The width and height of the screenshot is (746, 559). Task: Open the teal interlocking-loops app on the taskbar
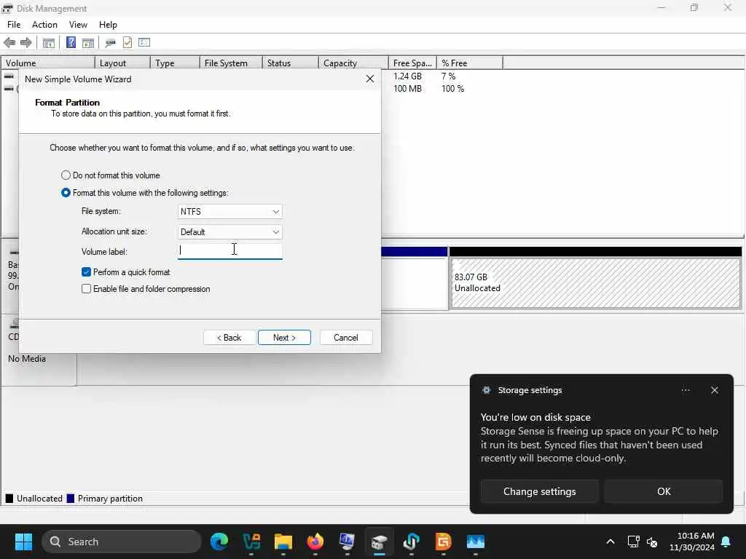point(411,542)
